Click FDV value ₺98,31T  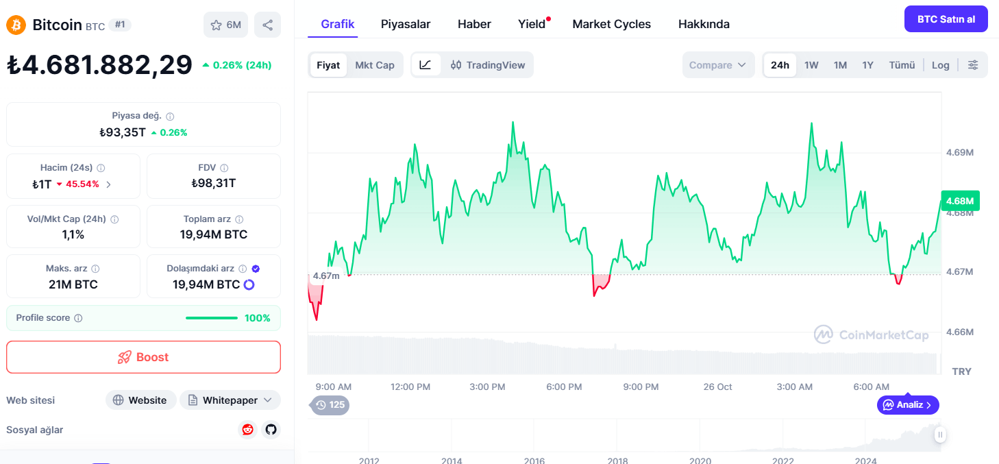[x=213, y=183]
